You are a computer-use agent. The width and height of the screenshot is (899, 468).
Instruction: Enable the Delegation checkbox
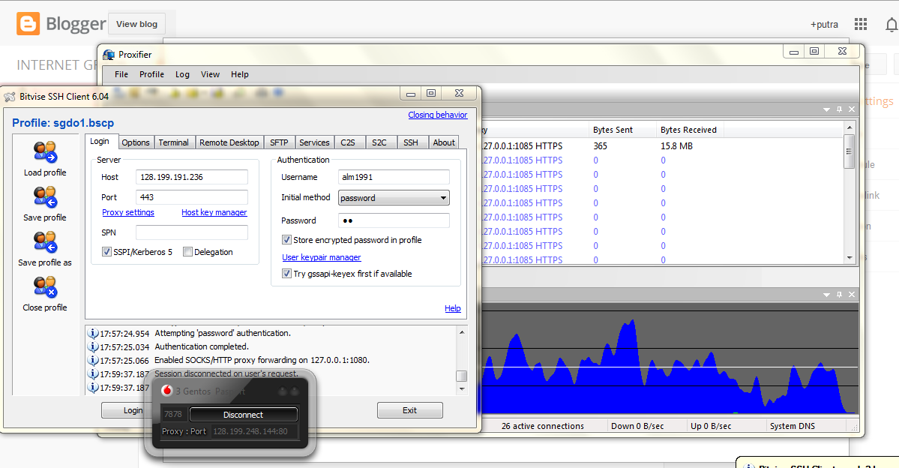point(187,252)
